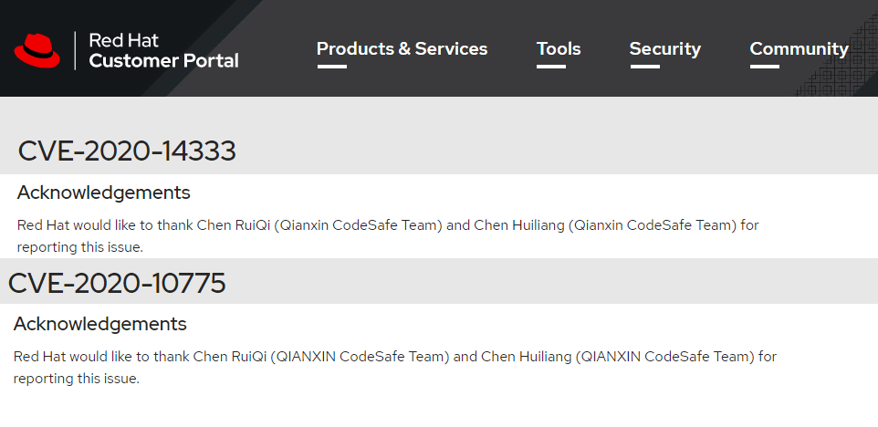Click the decorative grid pattern in the header corner

[x=837, y=56]
